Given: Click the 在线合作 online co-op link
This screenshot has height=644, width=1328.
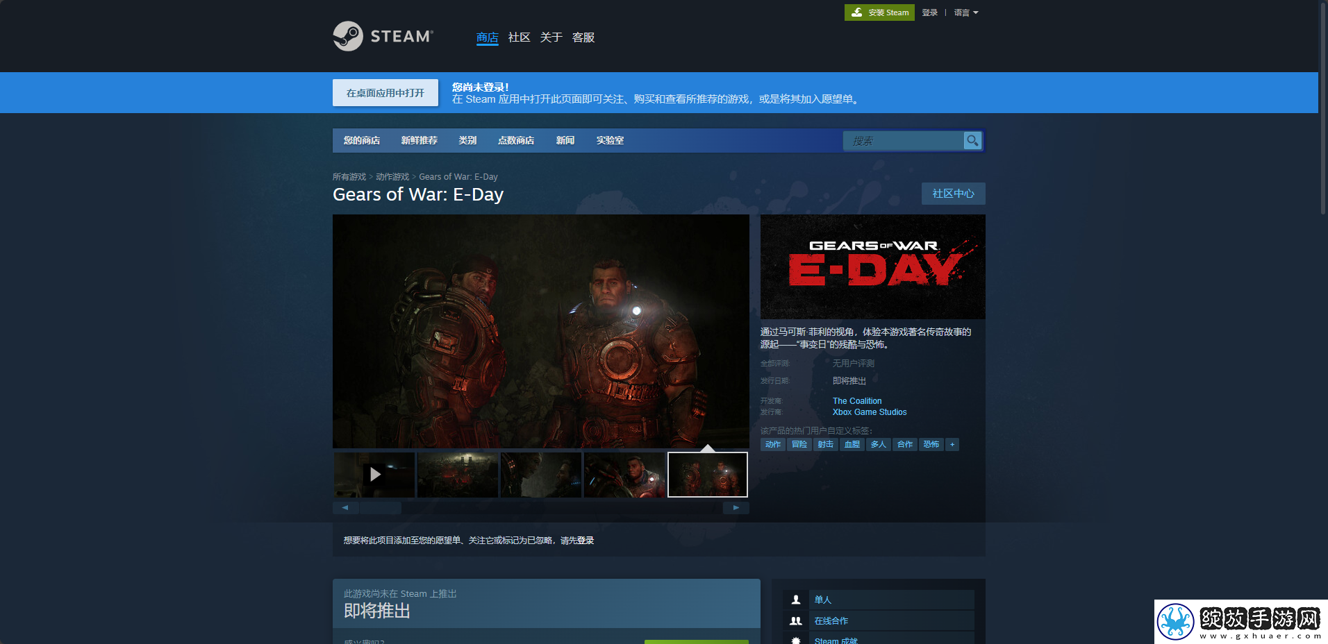Looking at the screenshot, I should click(x=831, y=621).
